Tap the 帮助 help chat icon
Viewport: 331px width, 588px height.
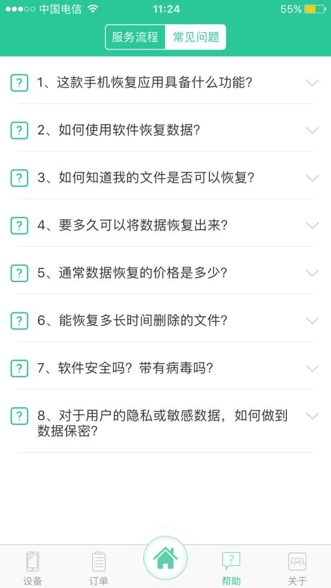point(231,562)
